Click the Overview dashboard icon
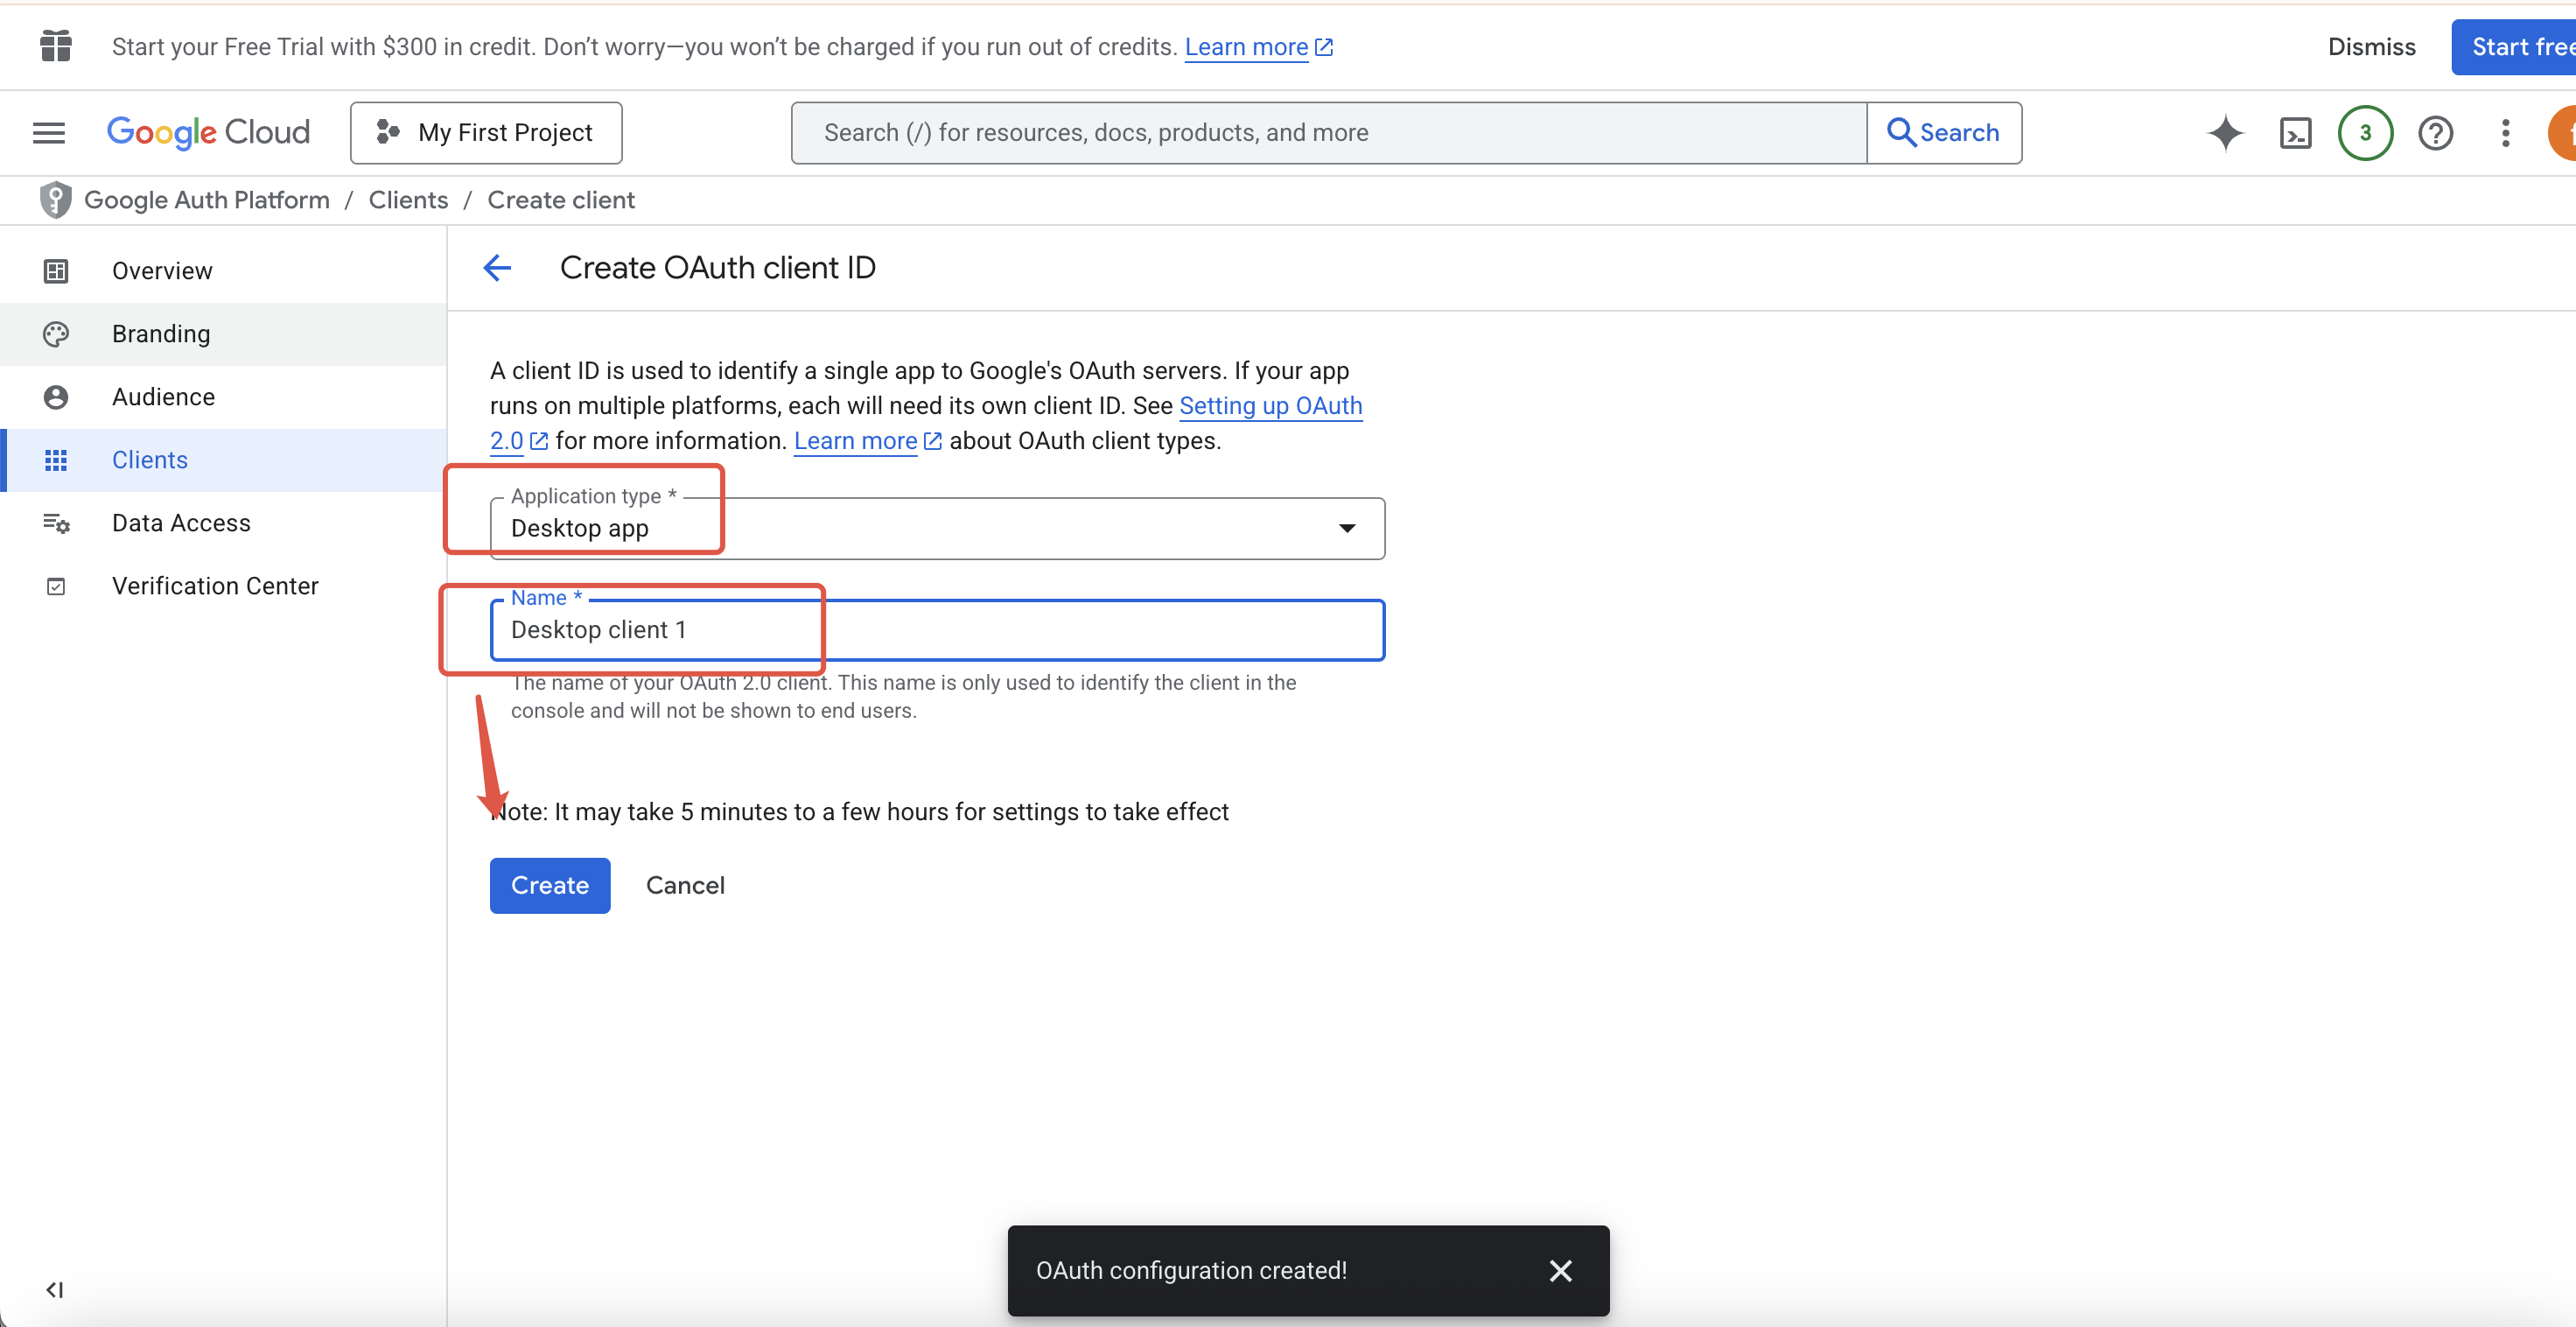 click(x=56, y=270)
